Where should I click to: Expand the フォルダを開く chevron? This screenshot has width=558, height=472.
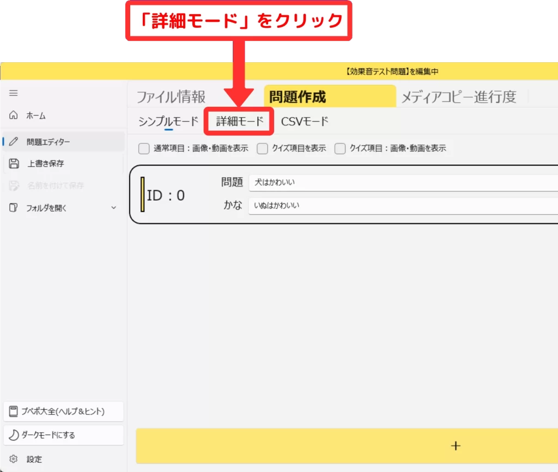coord(113,208)
